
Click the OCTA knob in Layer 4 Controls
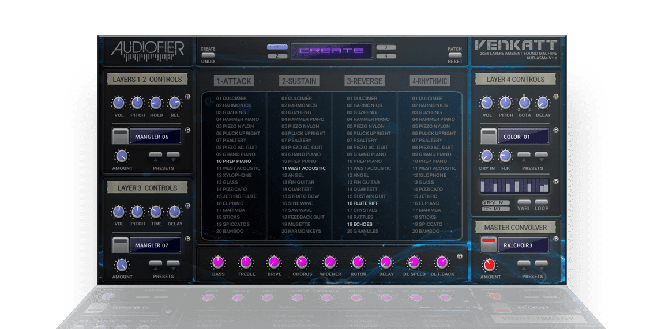[524, 103]
